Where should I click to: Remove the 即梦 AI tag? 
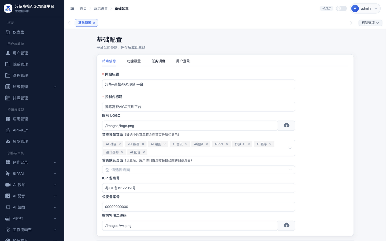[x=249, y=144]
